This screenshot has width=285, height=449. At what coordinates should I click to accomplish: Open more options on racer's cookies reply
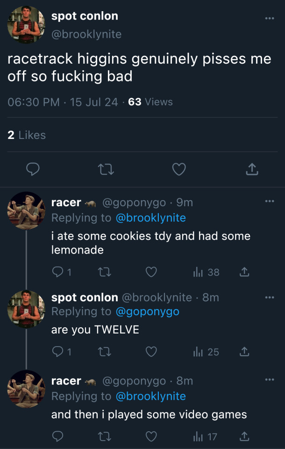pyautogui.click(x=270, y=201)
